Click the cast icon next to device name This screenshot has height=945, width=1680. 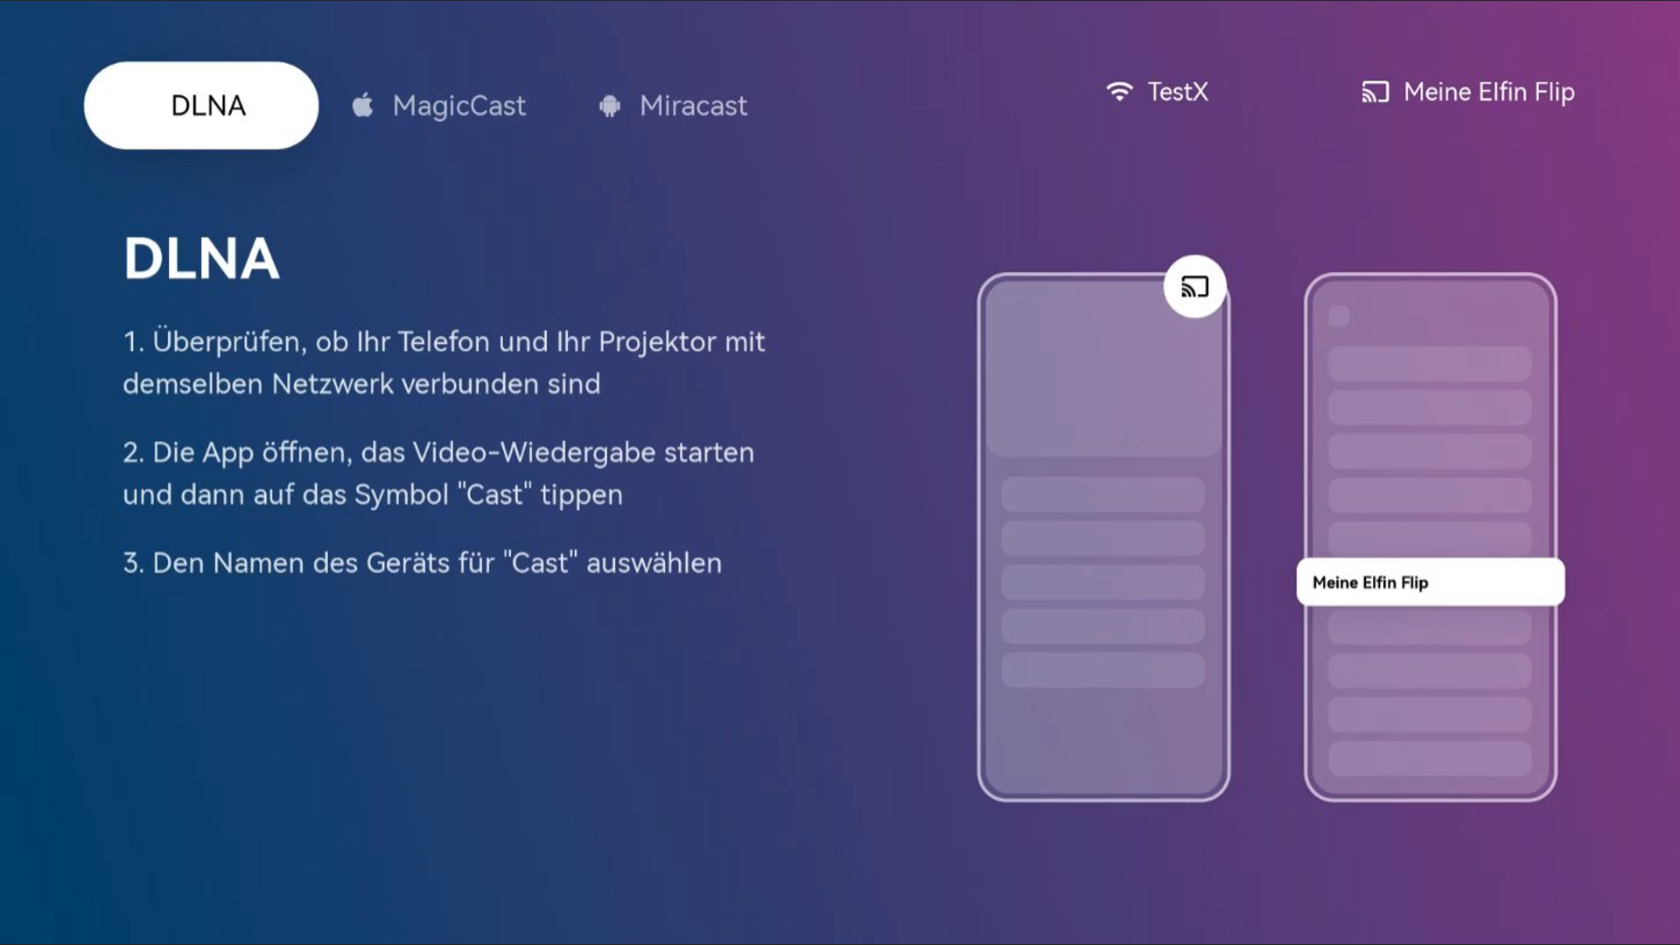(x=1375, y=92)
